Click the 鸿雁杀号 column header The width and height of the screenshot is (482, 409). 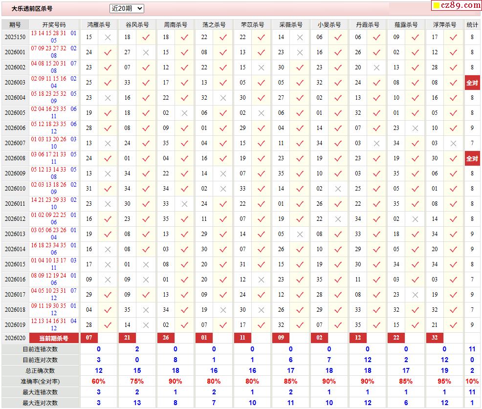click(98, 24)
